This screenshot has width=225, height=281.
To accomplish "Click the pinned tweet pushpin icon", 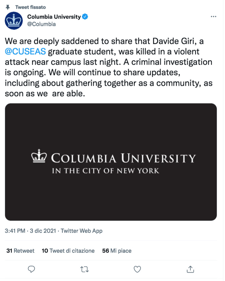I will tap(8, 7).
